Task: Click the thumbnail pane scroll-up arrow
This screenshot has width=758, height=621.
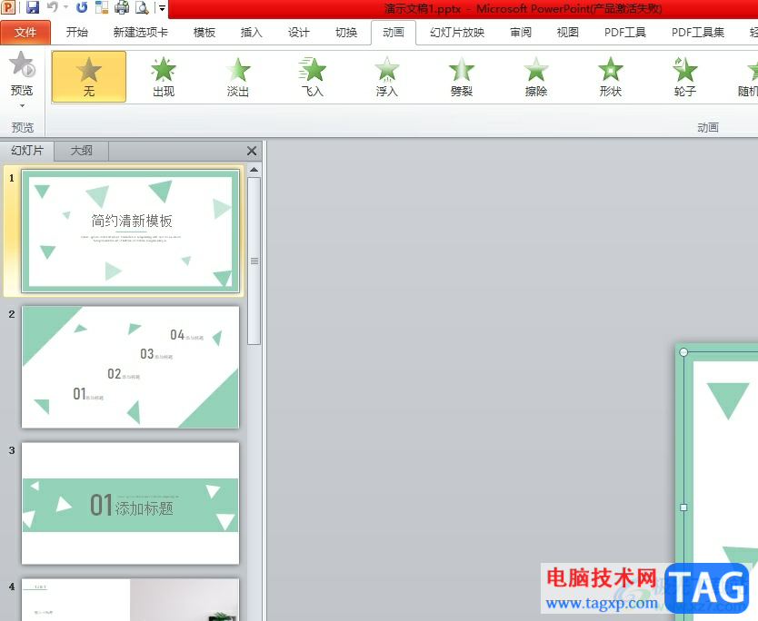Action: (254, 170)
